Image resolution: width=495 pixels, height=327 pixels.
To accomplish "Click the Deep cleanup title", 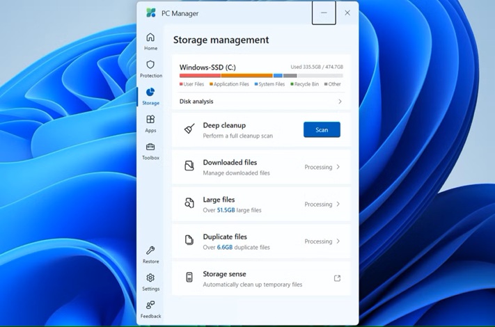I will pos(224,125).
